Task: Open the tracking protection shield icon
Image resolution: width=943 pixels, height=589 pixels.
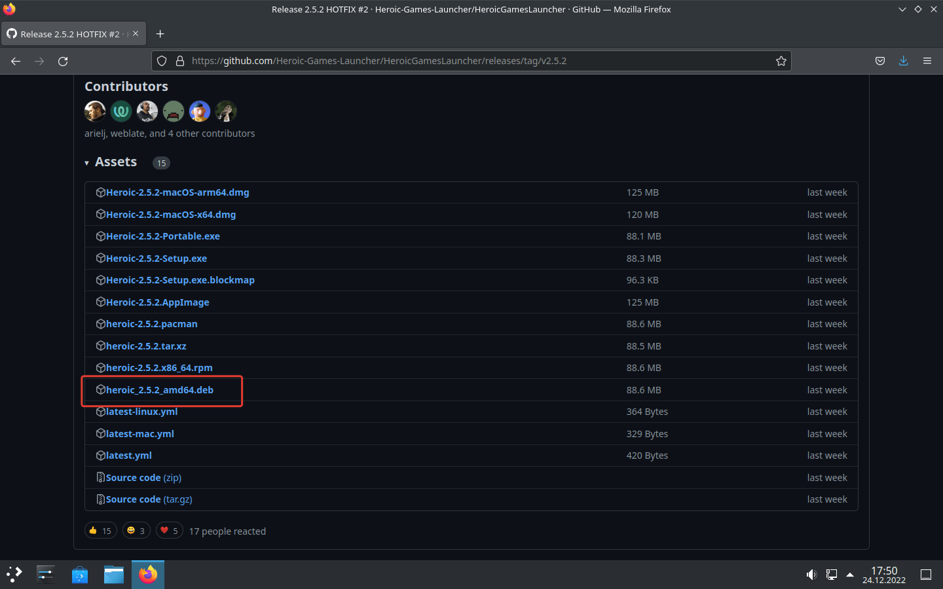Action: click(162, 61)
